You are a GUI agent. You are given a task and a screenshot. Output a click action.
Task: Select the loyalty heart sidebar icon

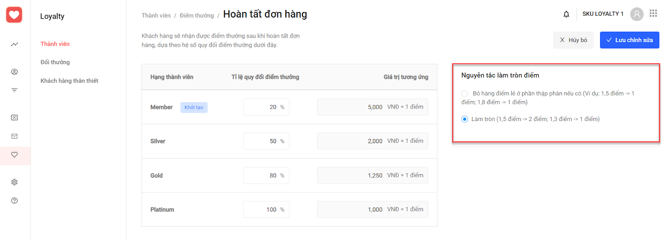pos(14,155)
